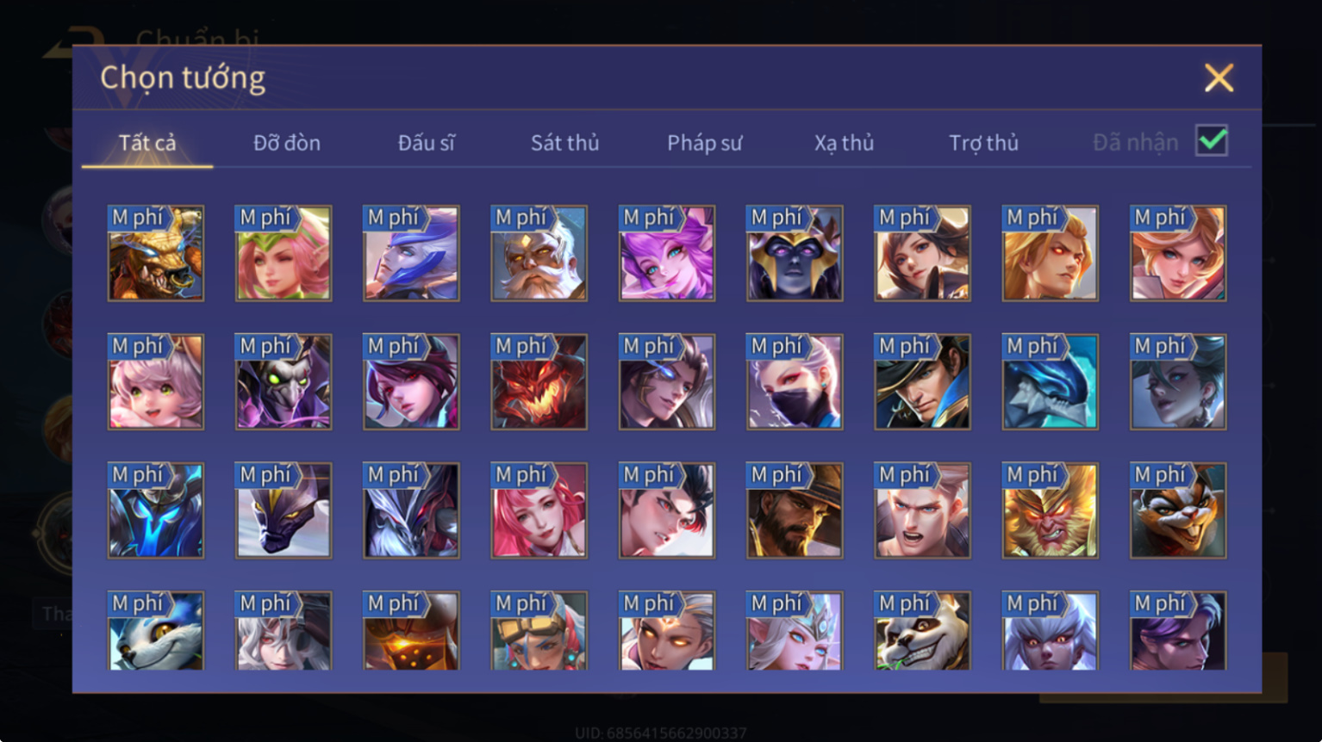Switch to the Trợ thủ tab
The height and width of the screenshot is (742, 1322).
coord(983,143)
